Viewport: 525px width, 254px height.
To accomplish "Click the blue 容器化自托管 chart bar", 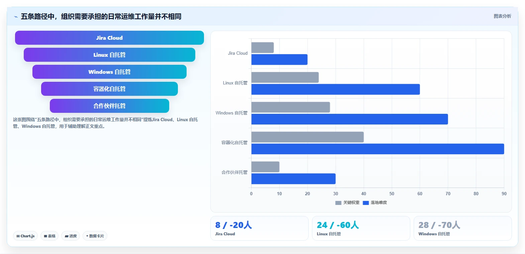I will pos(378,149).
